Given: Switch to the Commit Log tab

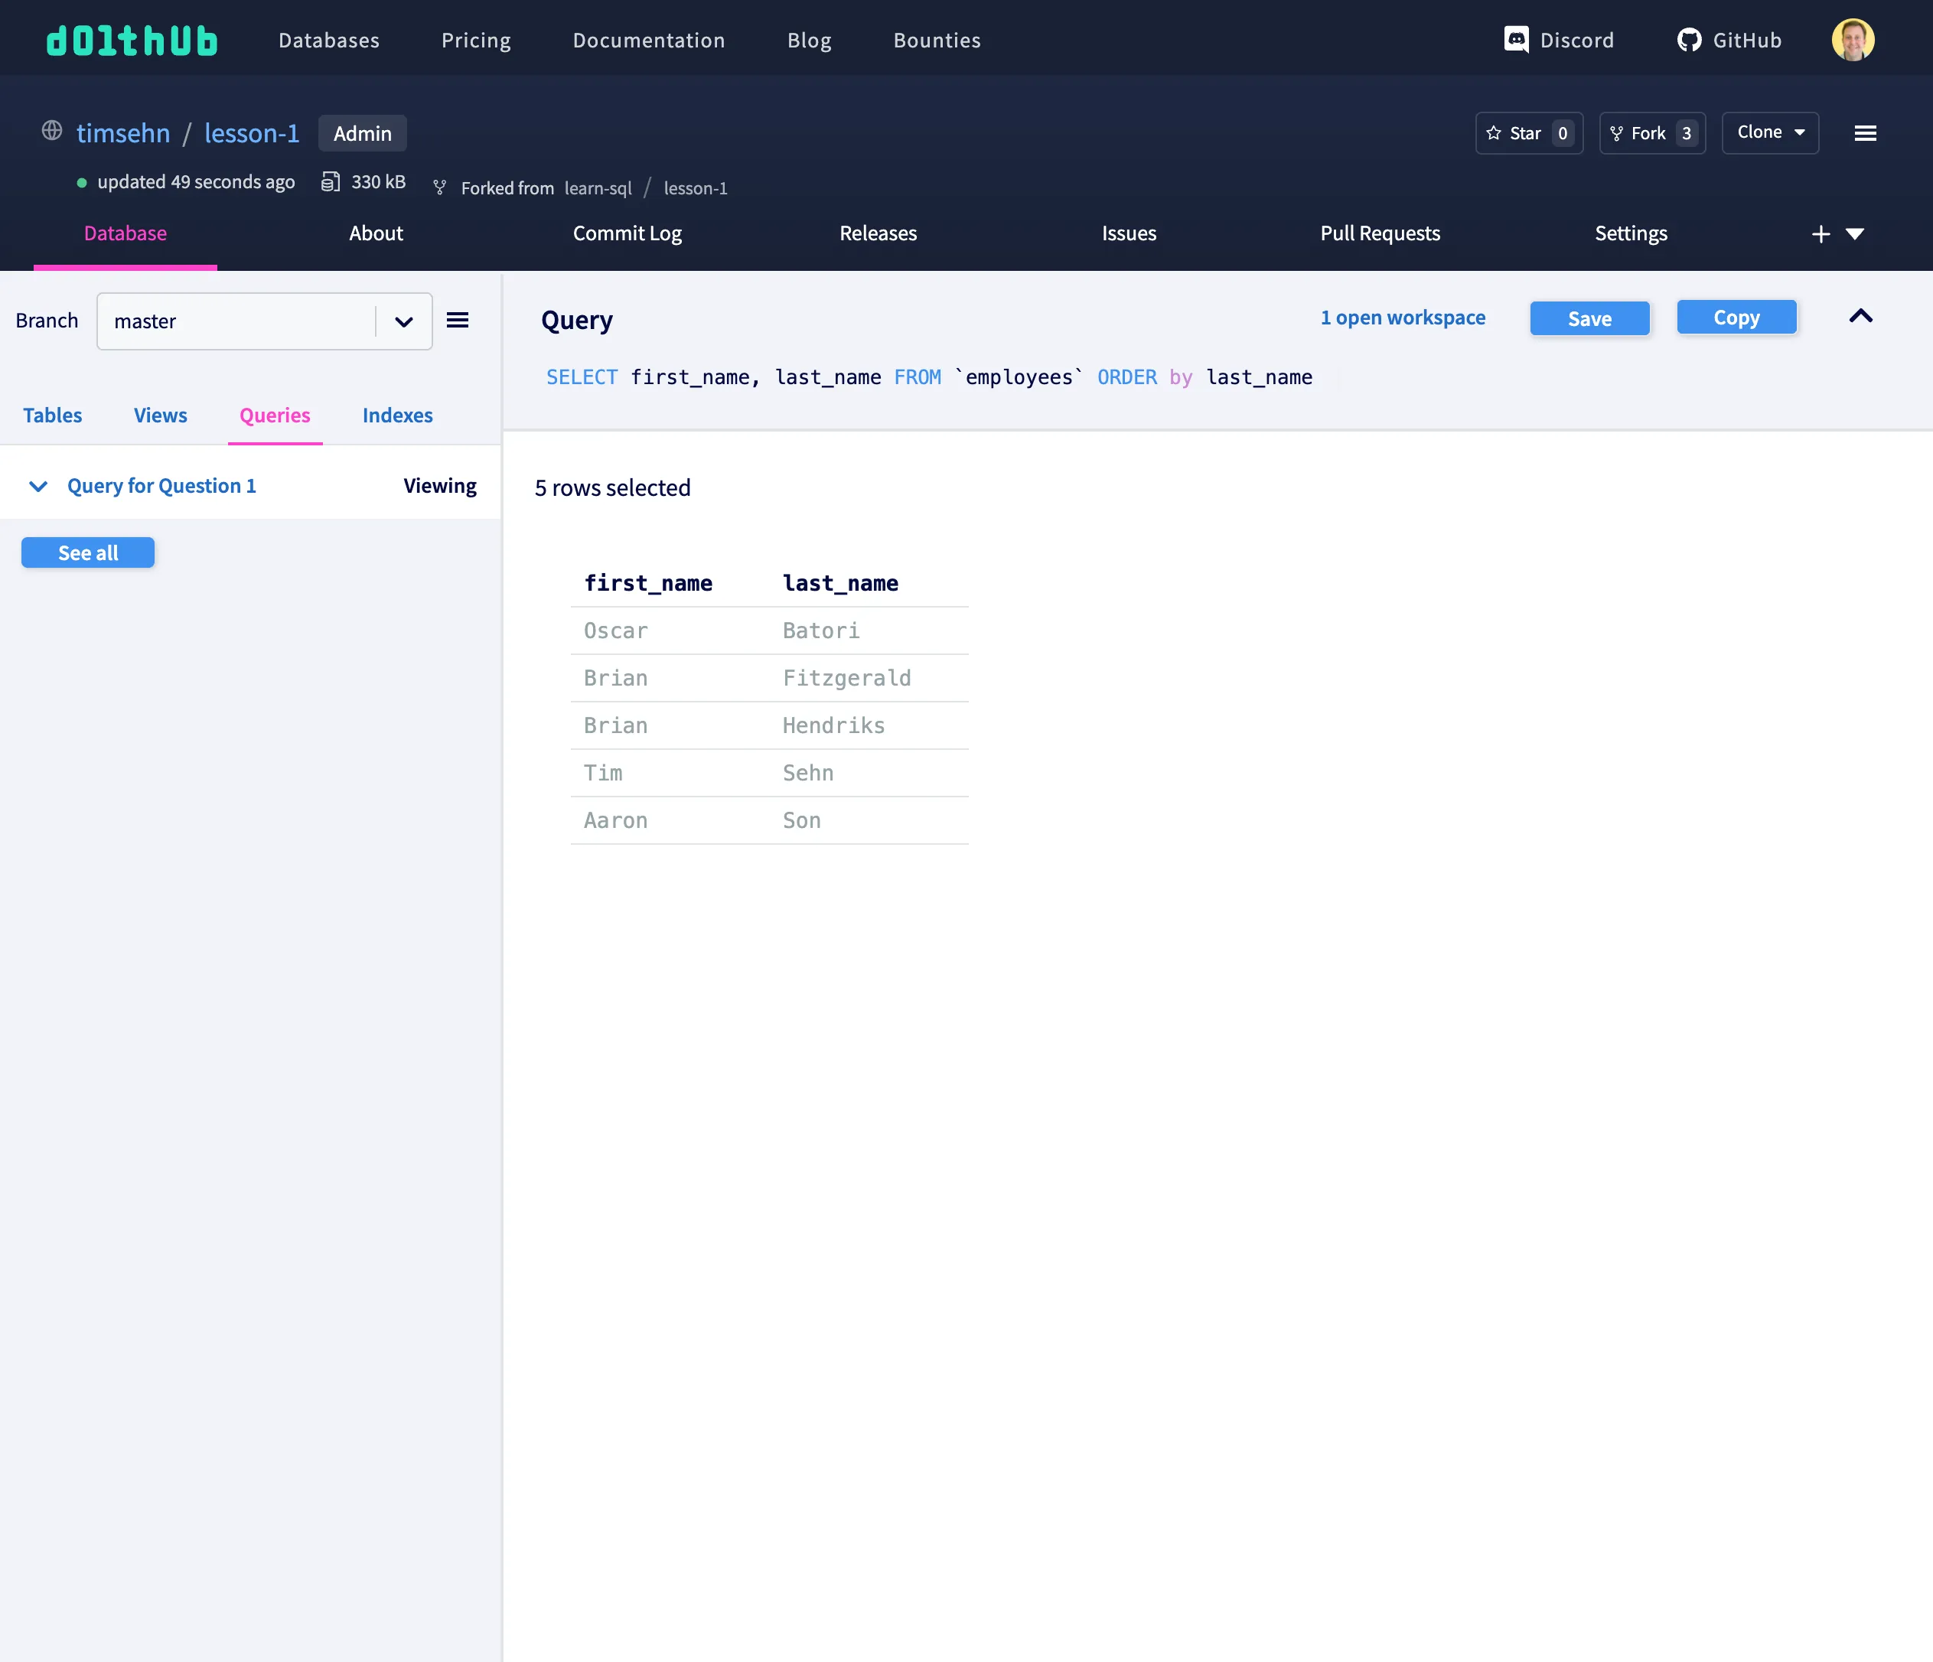Looking at the screenshot, I should [627, 233].
